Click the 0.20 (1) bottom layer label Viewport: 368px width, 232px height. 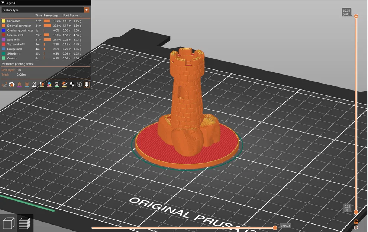point(347,208)
